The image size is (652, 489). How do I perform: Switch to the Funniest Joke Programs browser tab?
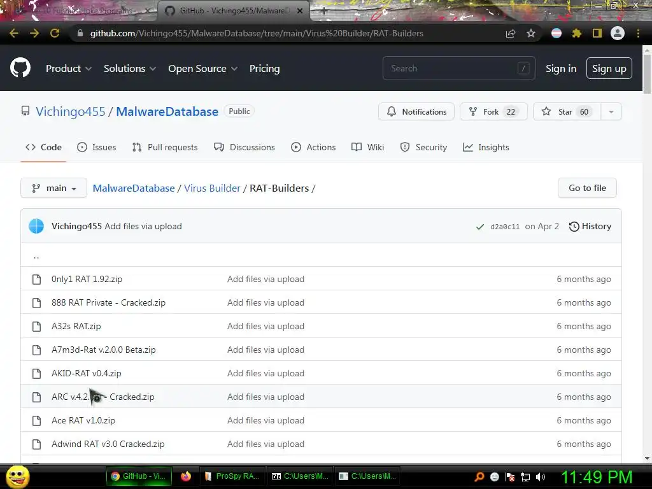tap(79, 11)
